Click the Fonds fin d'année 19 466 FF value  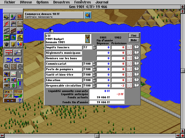click(x=107, y=102)
